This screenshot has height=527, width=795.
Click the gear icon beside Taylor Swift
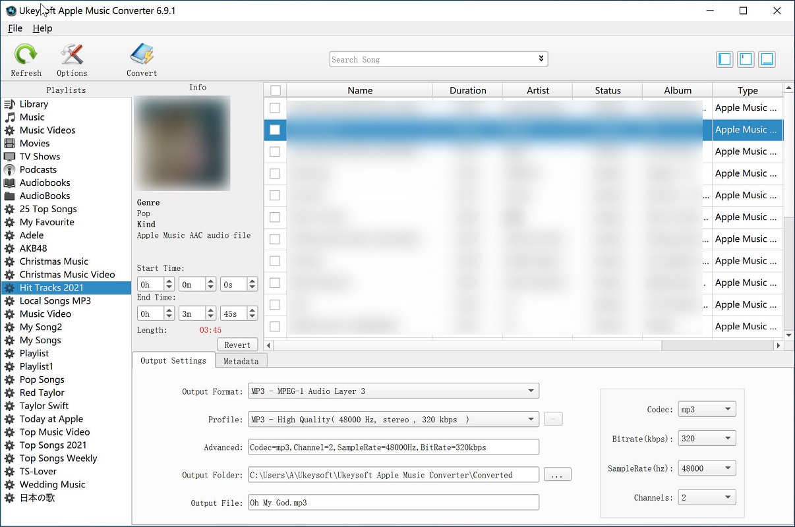click(9, 406)
